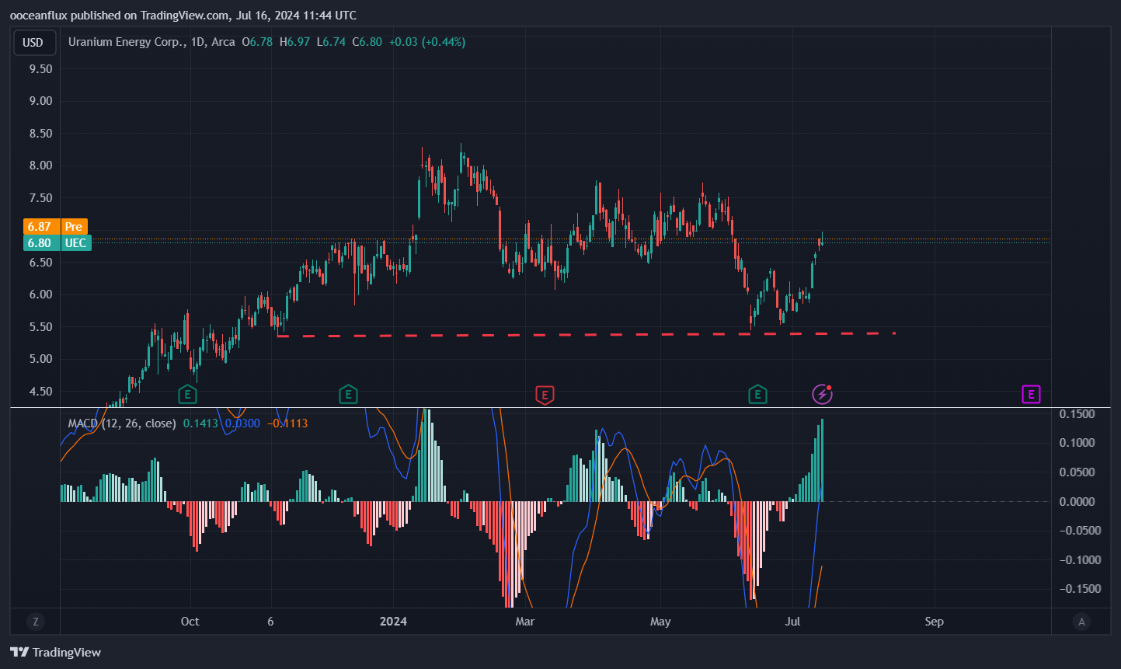Click the 2024 date axis label

(x=393, y=622)
